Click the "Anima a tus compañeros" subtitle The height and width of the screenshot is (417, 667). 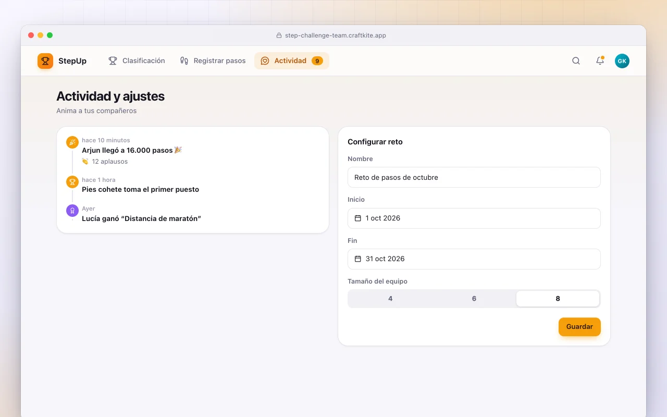[96, 111]
